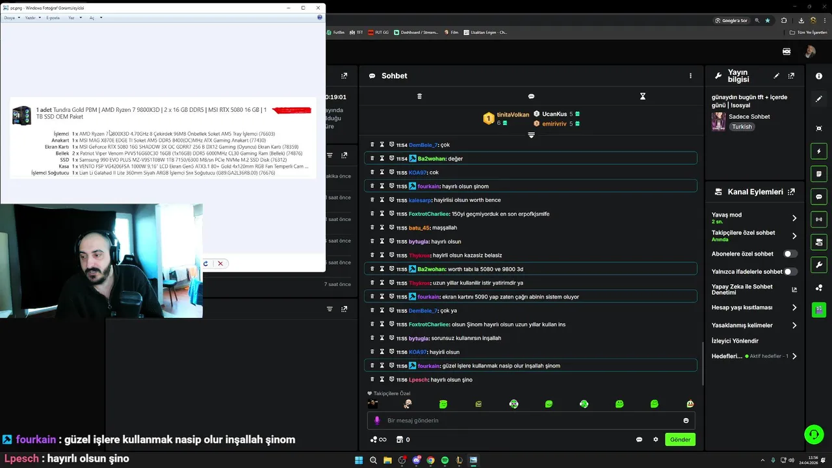
Task: Open Spotify from the Windows taskbar
Action: (x=445, y=460)
